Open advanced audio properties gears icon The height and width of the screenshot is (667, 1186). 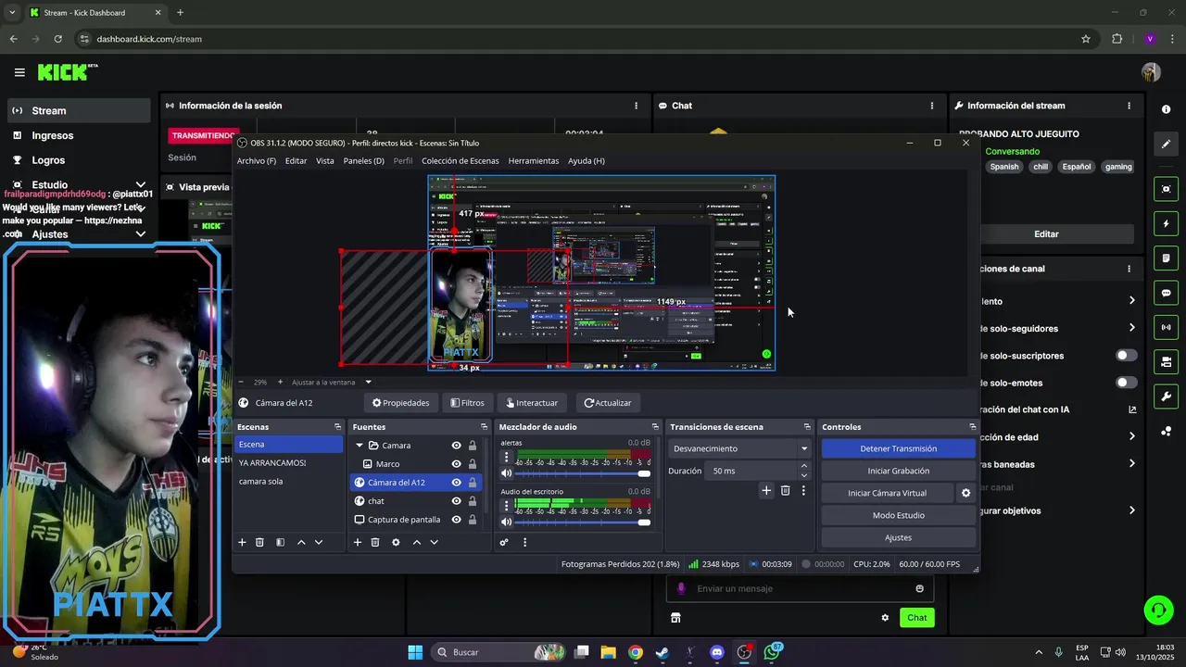tap(504, 542)
